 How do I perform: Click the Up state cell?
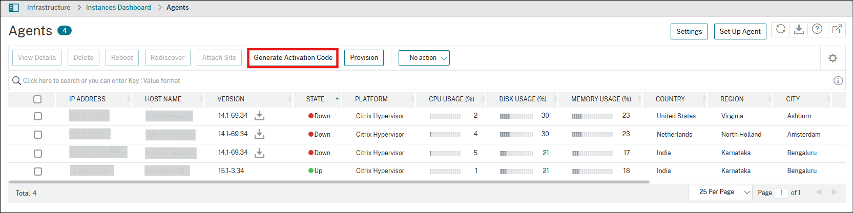pyautogui.click(x=315, y=171)
